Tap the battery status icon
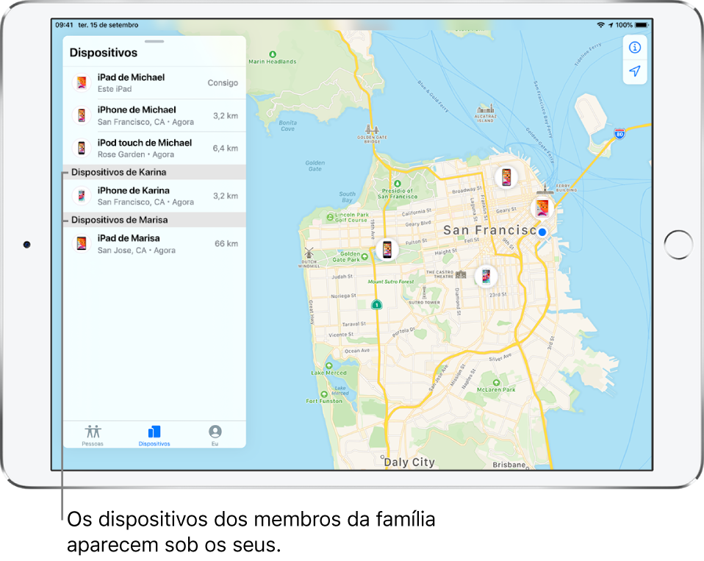704x561 pixels. point(642,25)
